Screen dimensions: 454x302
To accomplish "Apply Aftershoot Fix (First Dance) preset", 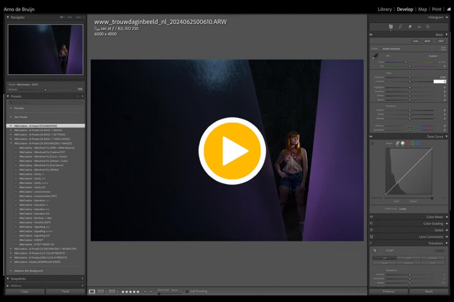I will tap(41, 165).
